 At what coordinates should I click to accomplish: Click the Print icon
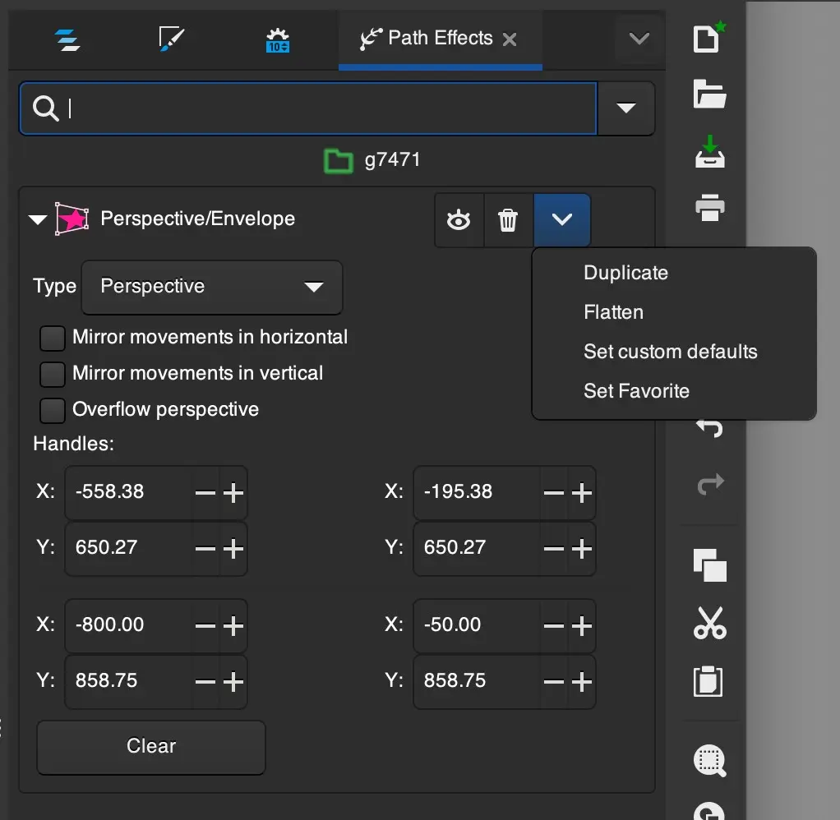click(x=709, y=208)
